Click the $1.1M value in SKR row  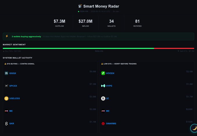[x=93, y=122]
